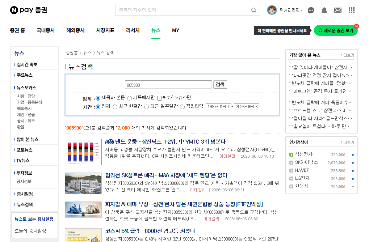Click the 검색 button in news search
Viewport: 369px width, 242px height.
click(x=220, y=84)
